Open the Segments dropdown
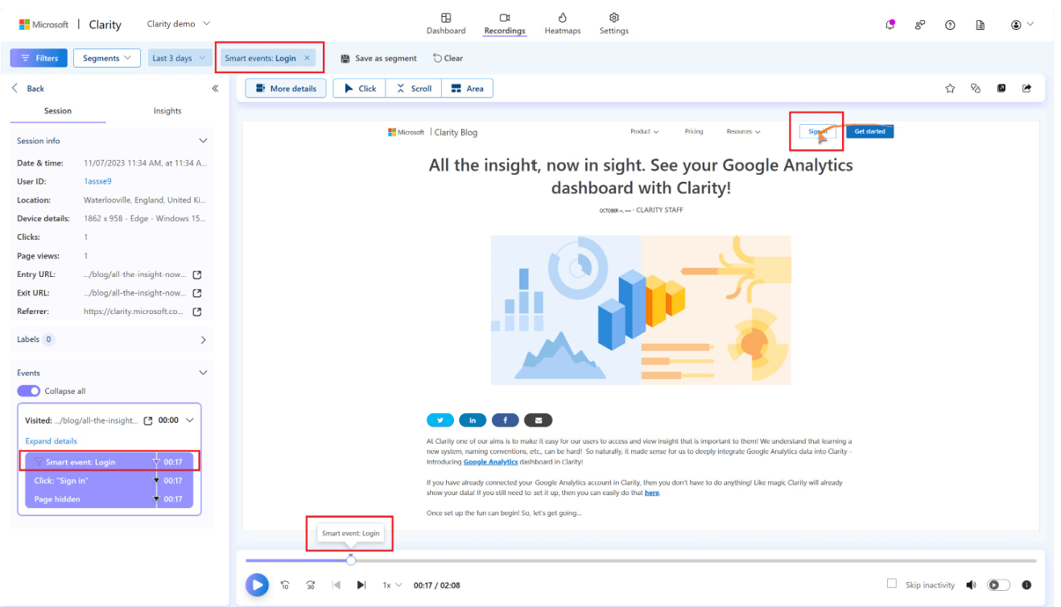The image size is (1061, 607). tap(106, 57)
